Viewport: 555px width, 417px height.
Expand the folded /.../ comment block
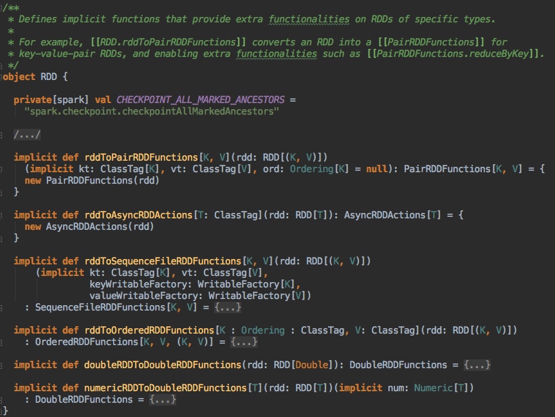point(27,135)
